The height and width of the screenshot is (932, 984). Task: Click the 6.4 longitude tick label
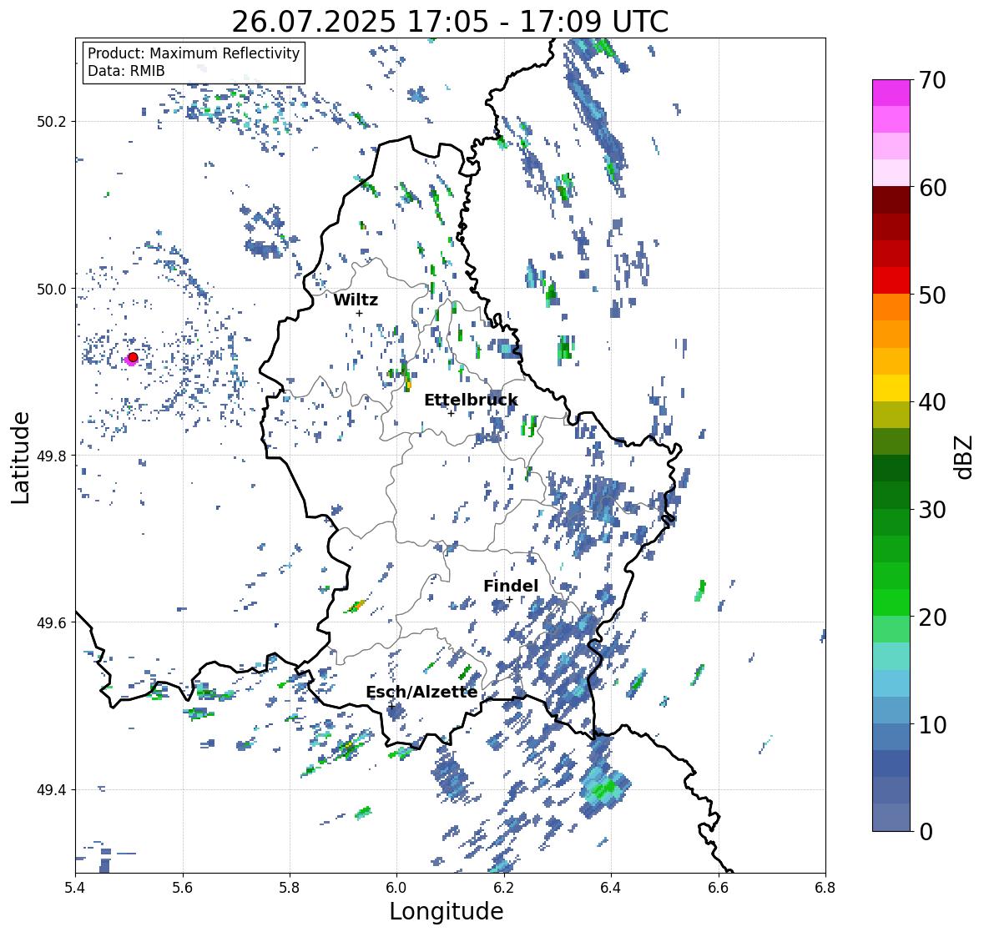611,888
